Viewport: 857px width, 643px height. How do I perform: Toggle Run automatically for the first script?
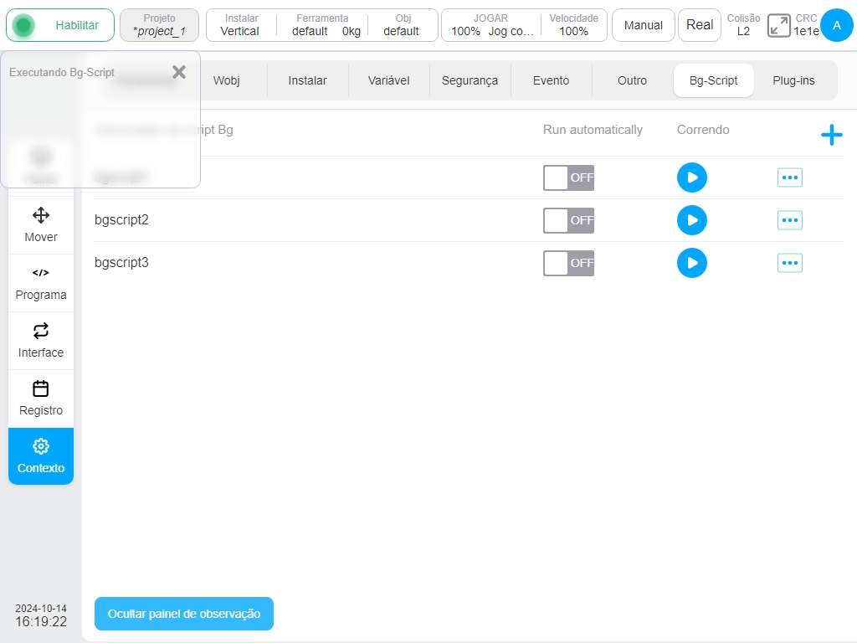coord(568,177)
